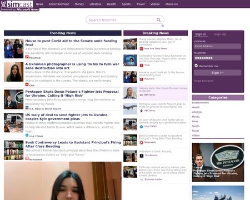Click the Politico source icon under Covid aid story
Screen dimensions: 250x200
click(x=27, y=57)
